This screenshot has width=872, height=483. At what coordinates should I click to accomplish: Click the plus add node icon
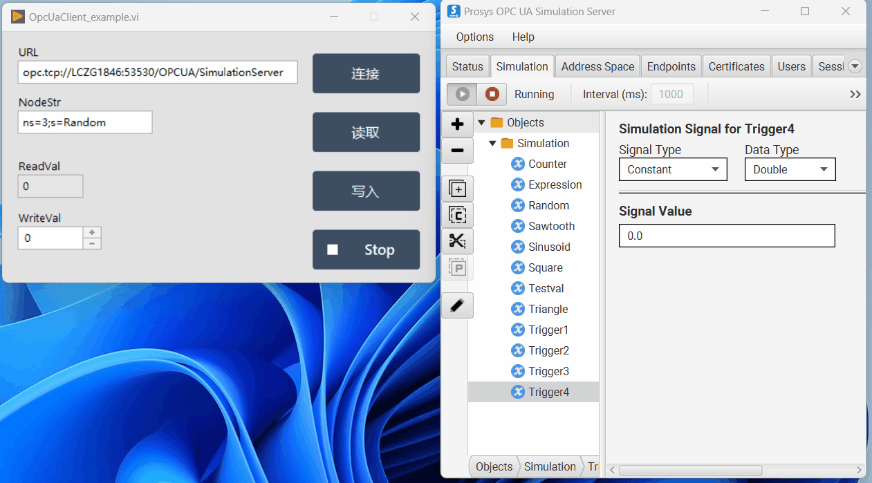click(457, 124)
